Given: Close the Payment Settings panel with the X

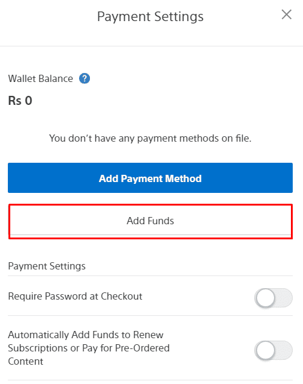Looking at the screenshot, I should click(x=286, y=14).
